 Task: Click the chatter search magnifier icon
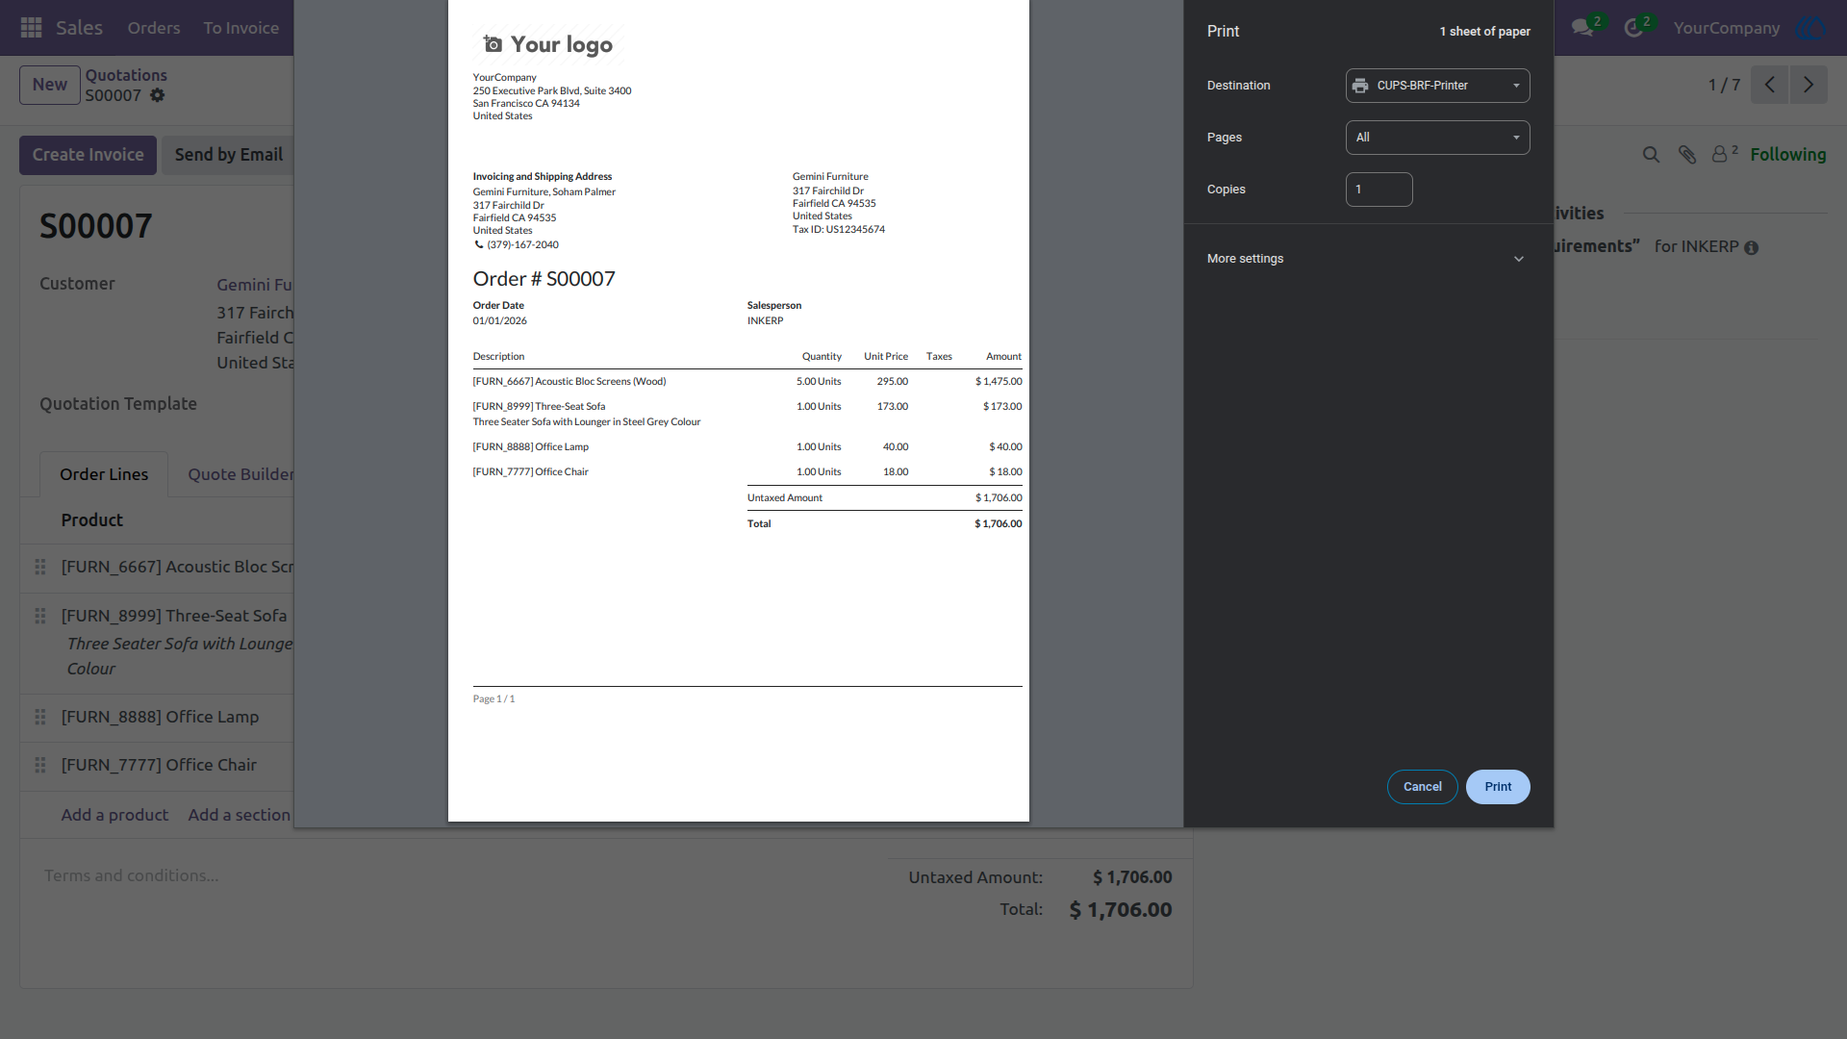coord(1651,155)
